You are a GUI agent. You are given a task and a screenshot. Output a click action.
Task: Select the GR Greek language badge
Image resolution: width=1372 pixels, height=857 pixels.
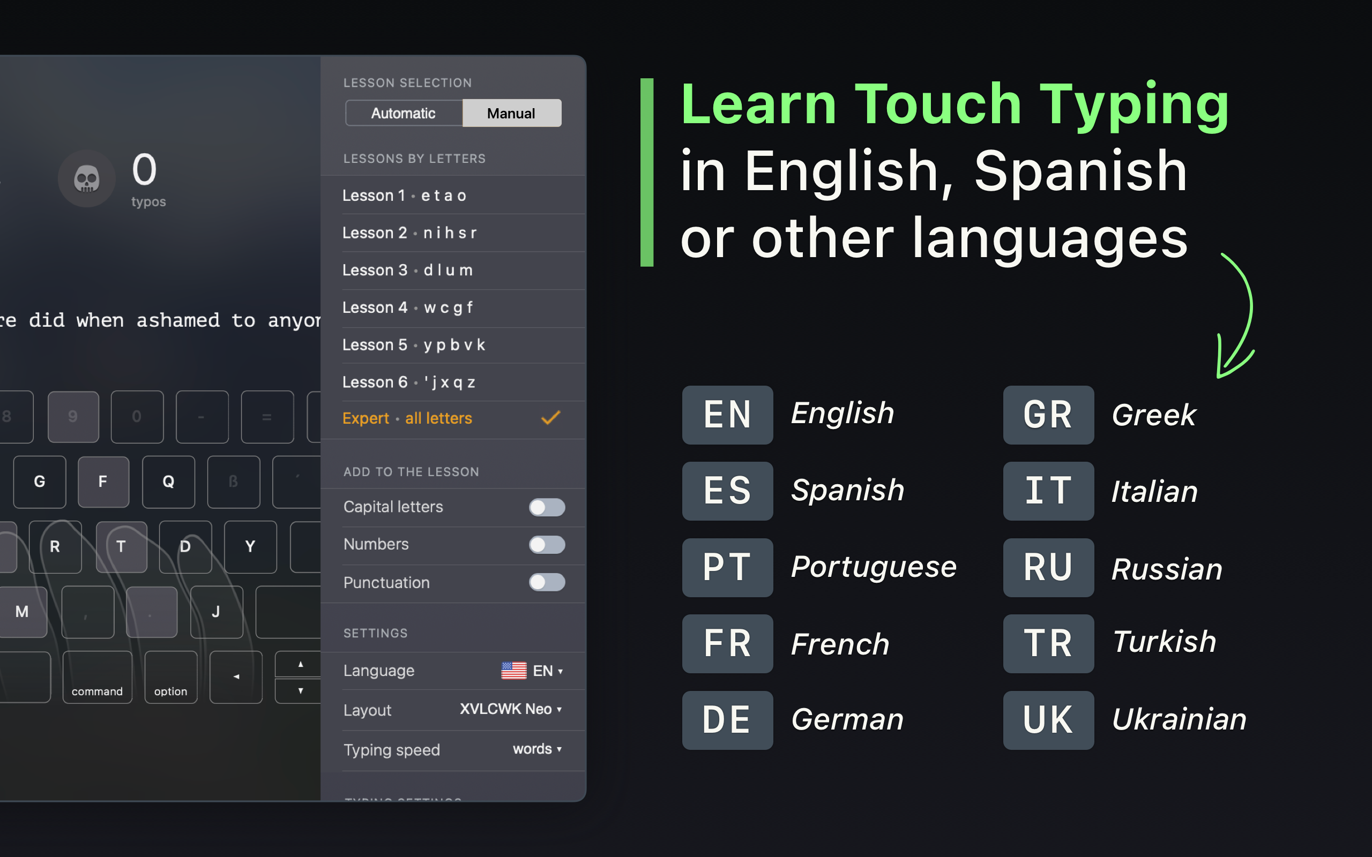(1048, 415)
